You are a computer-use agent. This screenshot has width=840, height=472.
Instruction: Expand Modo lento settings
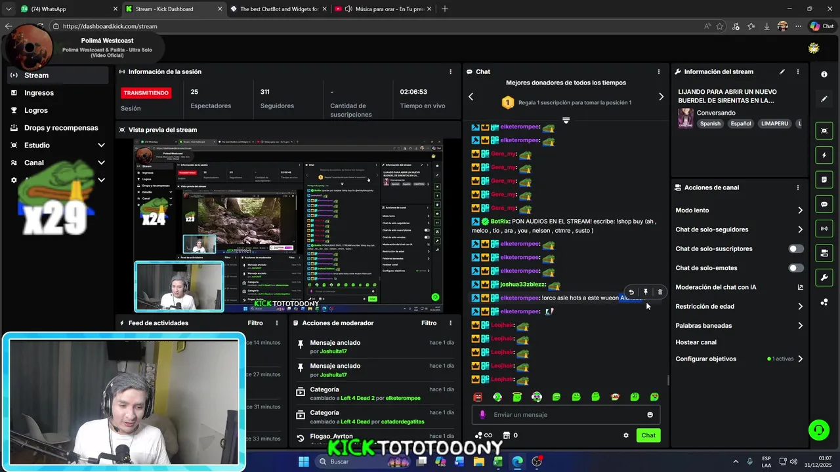tap(800, 210)
